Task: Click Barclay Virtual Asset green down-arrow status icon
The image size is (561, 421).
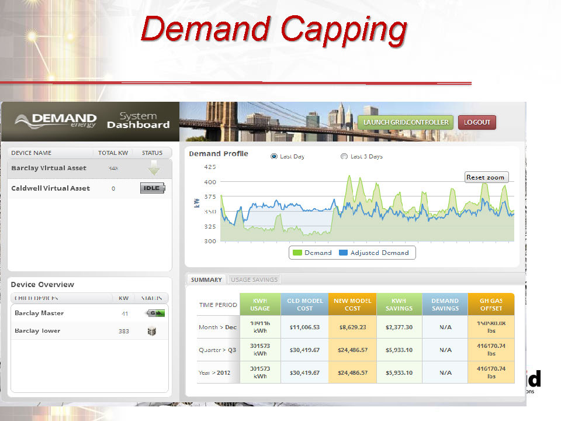Action: click(154, 168)
